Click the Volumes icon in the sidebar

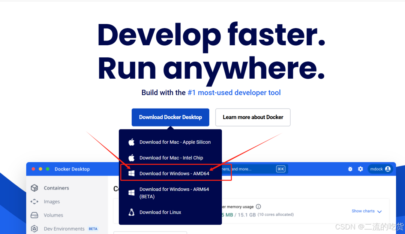pyautogui.click(x=34, y=215)
